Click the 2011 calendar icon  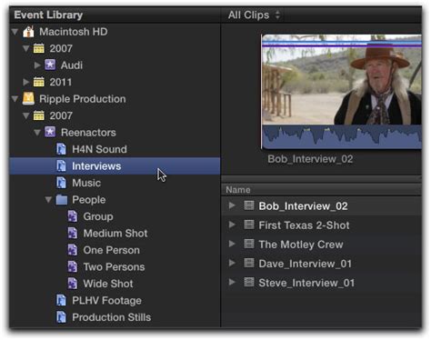click(x=39, y=82)
